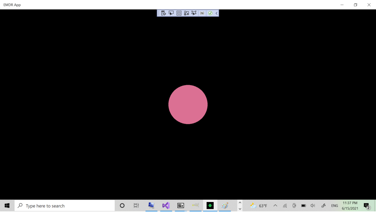The image size is (376, 220).
Task: Toggle Display Layout Adorners in debug toolbar
Action: pyautogui.click(x=179, y=13)
